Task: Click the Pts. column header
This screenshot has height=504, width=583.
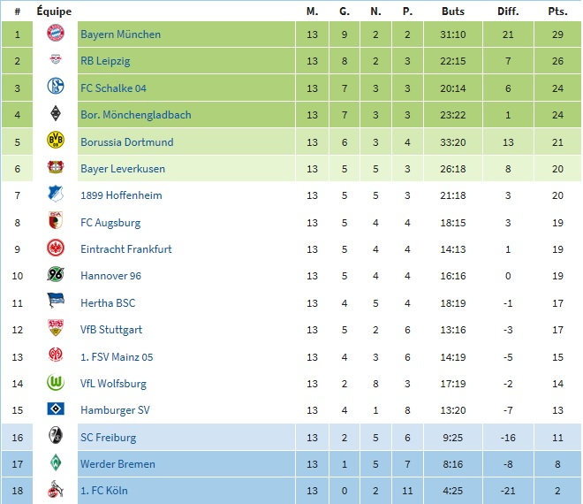Action: point(556,11)
